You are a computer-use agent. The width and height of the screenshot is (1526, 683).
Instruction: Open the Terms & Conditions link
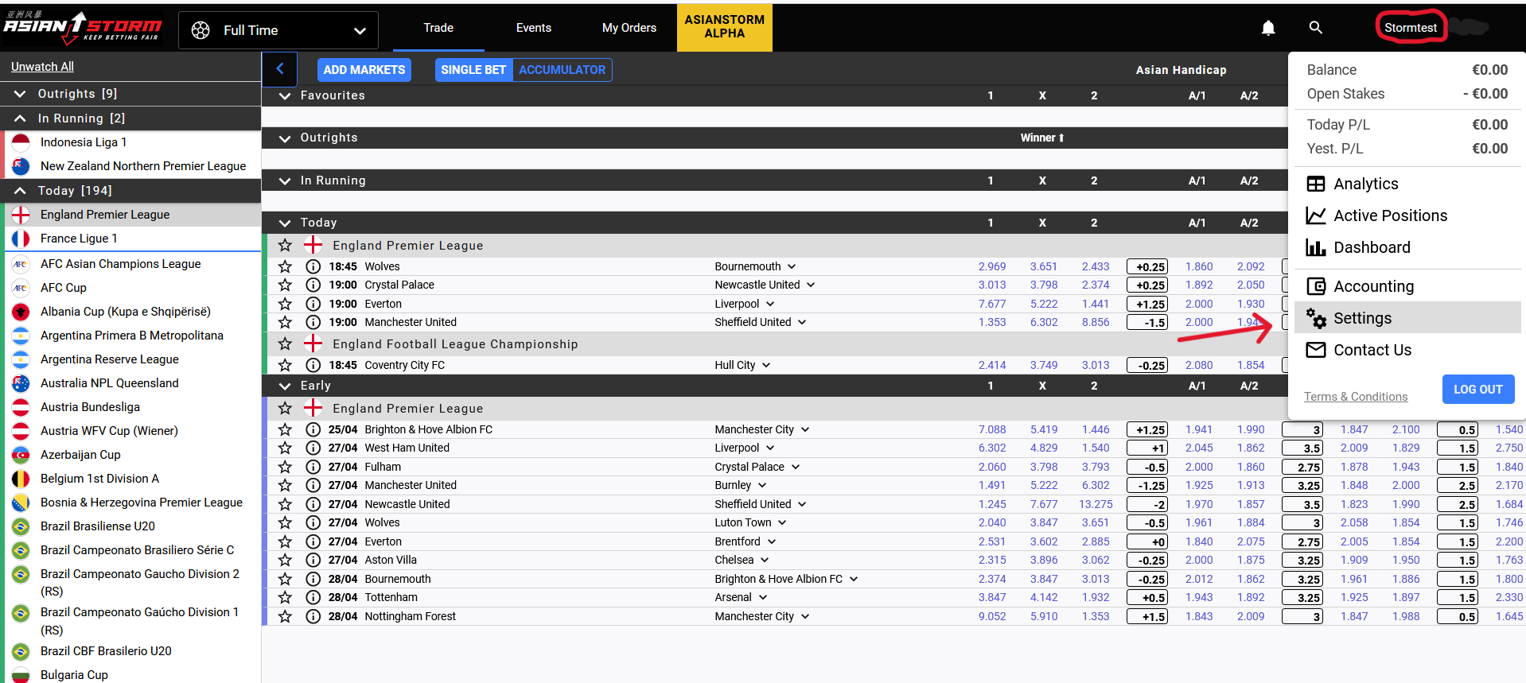click(1356, 397)
